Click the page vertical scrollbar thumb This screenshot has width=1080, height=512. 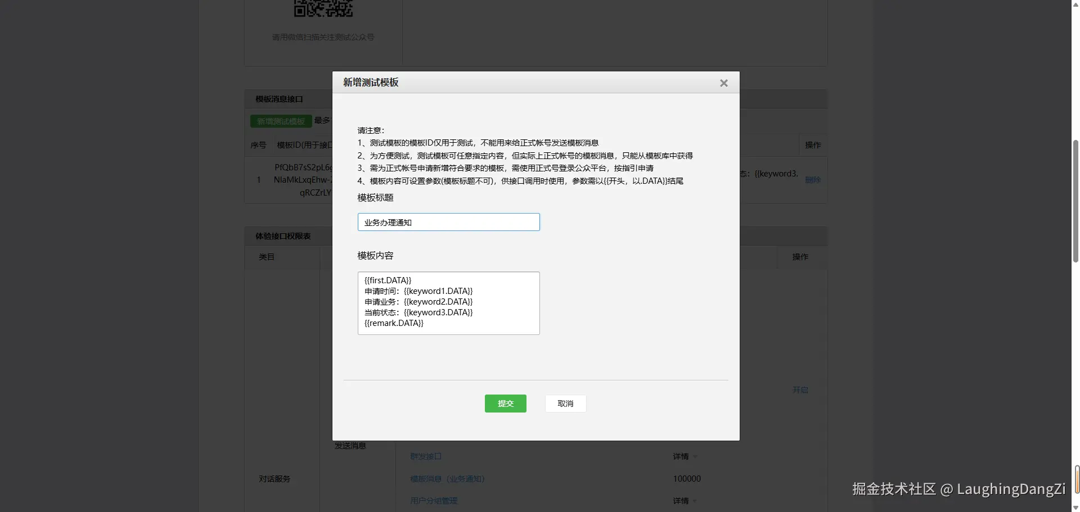[x=1075, y=201]
